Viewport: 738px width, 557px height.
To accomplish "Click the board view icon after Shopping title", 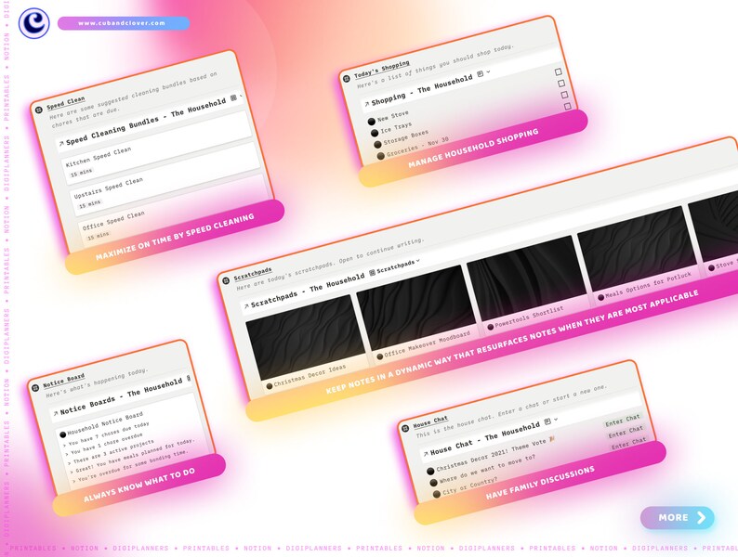I will pyautogui.click(x=481, y=73).
